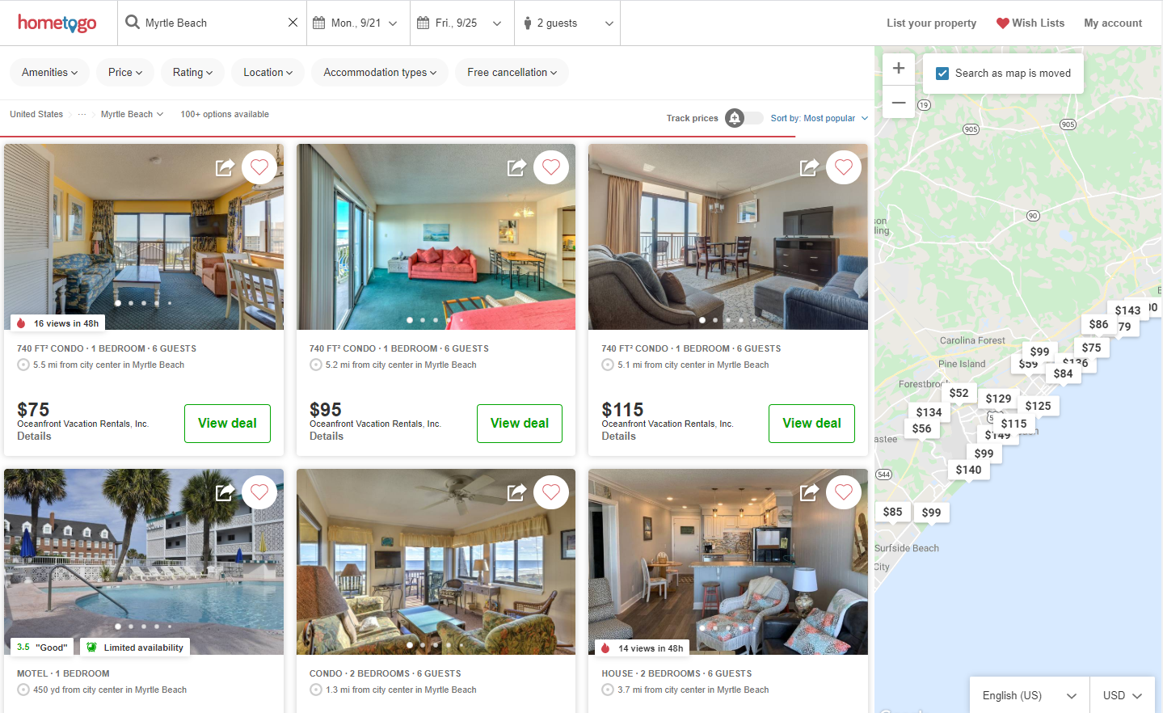Click View deal for the $95 condo
This screenshot has width=1163, height=713.
(x=520, y=424)
